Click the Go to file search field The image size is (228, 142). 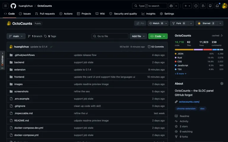(x=110, y=36)
